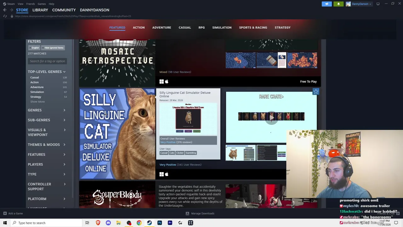Click Big Picture mode monitor icon
The image size is (403, 227).
378,4
